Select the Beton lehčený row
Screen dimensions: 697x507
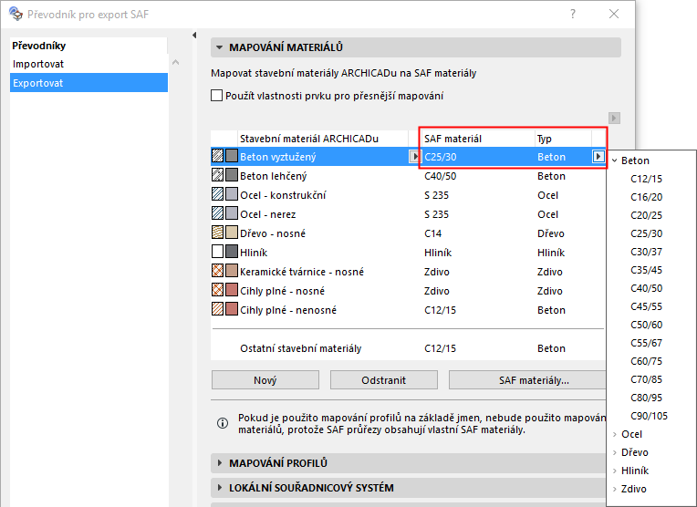click(408, 176)
